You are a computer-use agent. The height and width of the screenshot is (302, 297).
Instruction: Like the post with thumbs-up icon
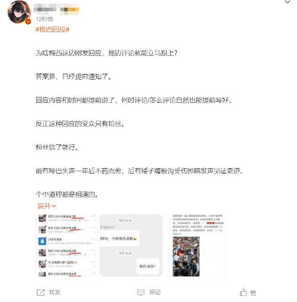244,292
